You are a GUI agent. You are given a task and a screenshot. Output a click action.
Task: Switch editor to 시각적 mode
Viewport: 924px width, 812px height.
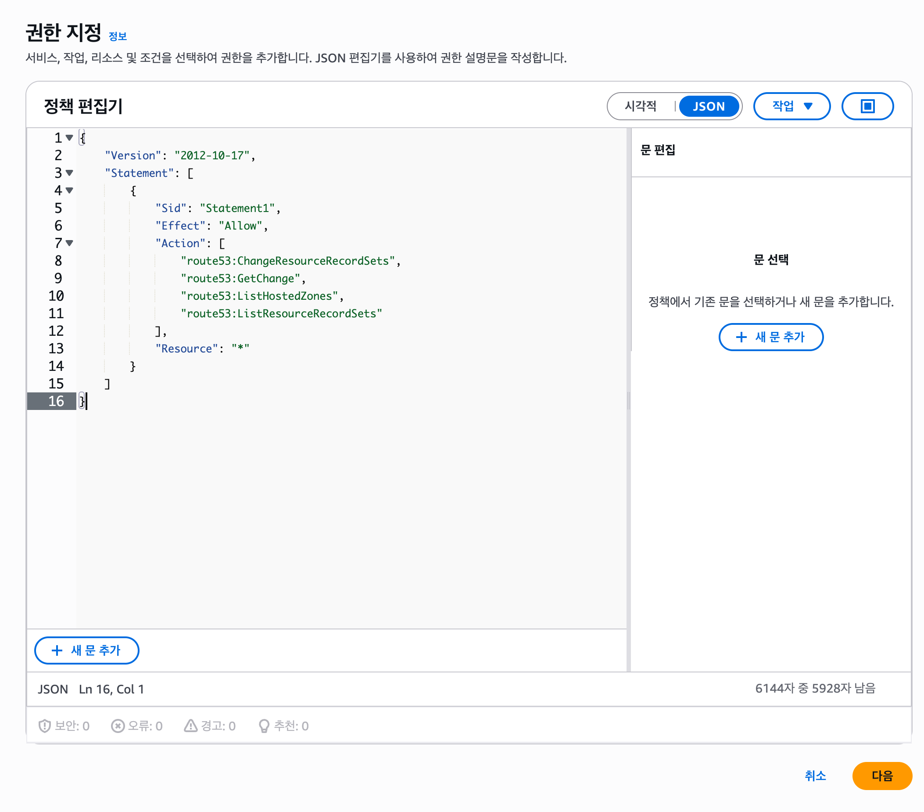point(640,106)
